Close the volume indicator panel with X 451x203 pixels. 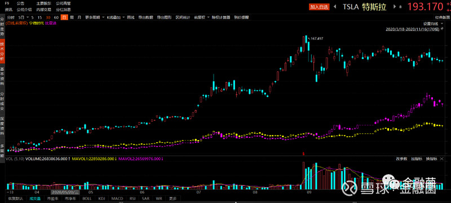coord(442,159)
